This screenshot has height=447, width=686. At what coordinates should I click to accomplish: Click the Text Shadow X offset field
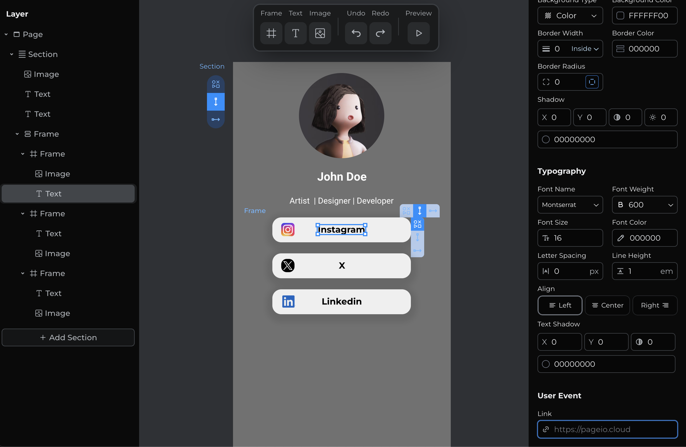(559, 342)
